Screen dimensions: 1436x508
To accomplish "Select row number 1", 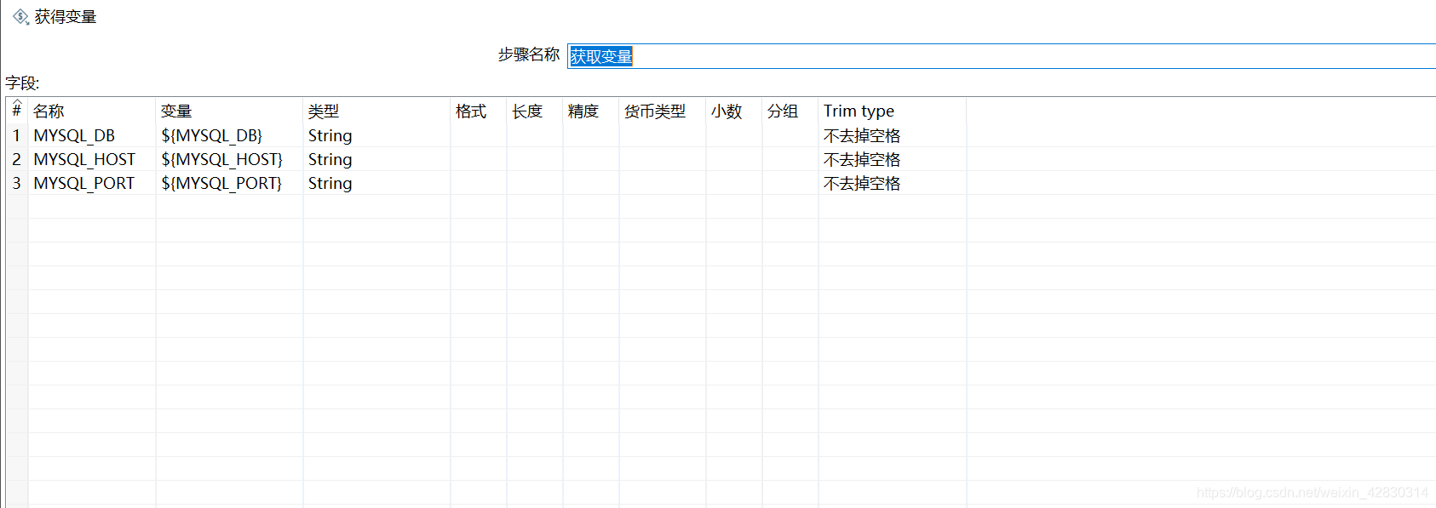I will click(x=17, y=135).
